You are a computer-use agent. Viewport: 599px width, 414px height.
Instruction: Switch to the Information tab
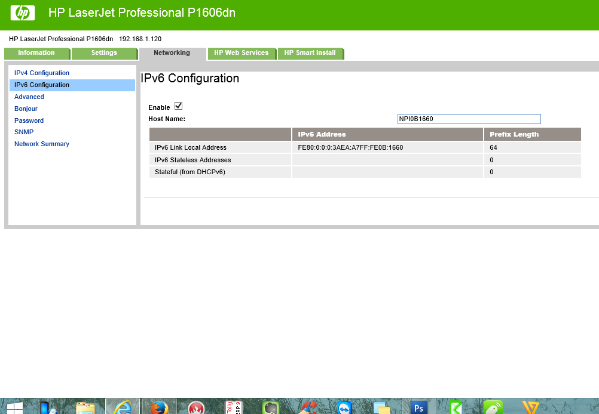pos(37,53)
